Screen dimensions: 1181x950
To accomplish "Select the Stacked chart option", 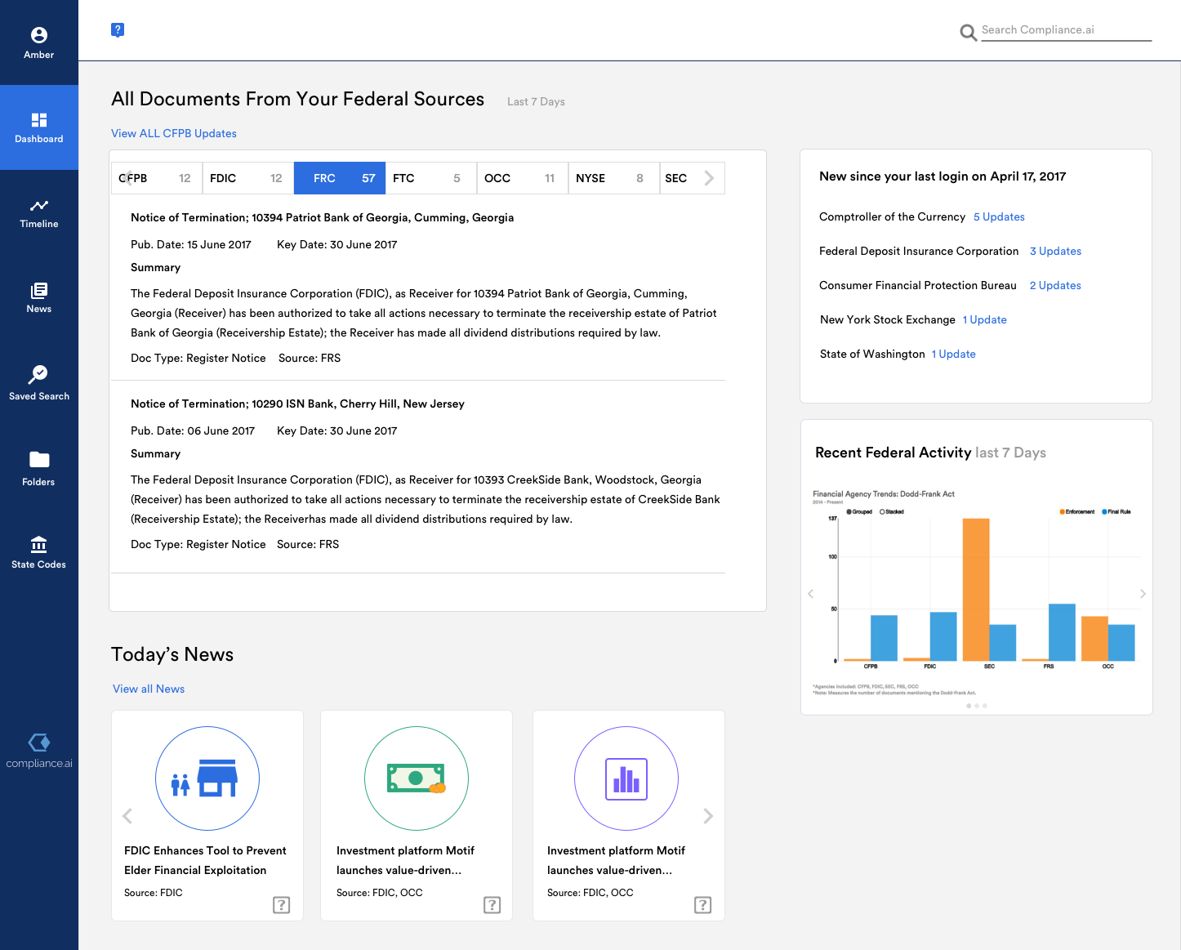I will point(892,512).
